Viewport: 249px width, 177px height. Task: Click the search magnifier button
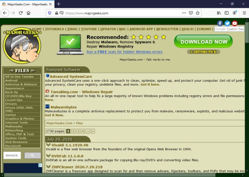point(33,156)
